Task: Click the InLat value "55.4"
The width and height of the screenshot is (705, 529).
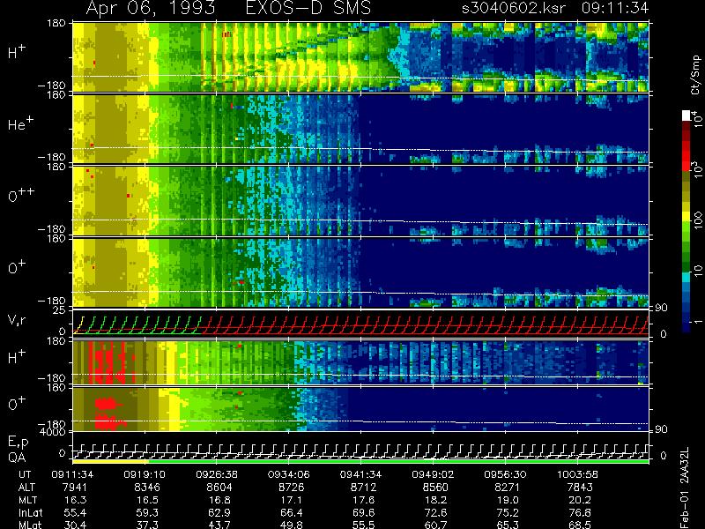Action: (75, 512)
